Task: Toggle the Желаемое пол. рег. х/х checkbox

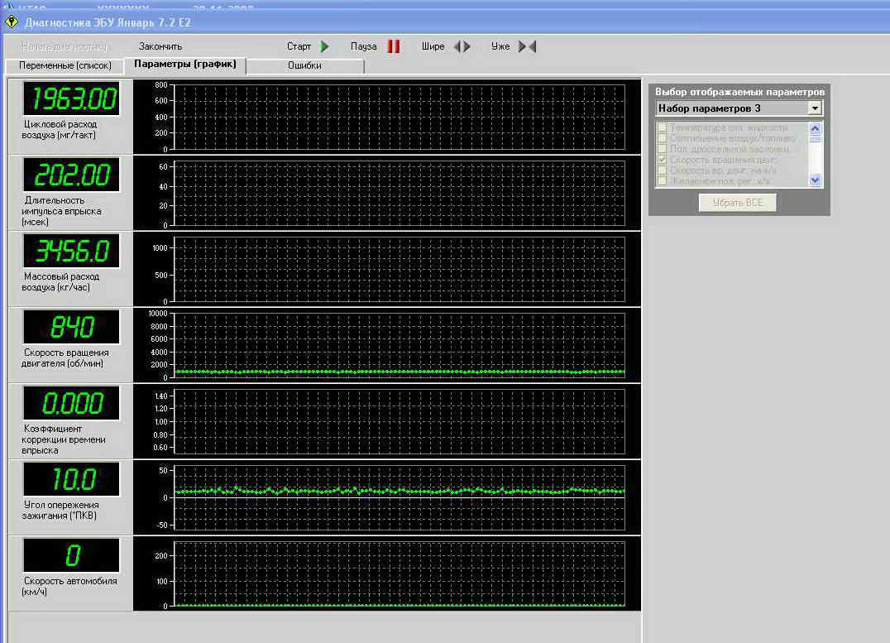Action: pos(662,181)
